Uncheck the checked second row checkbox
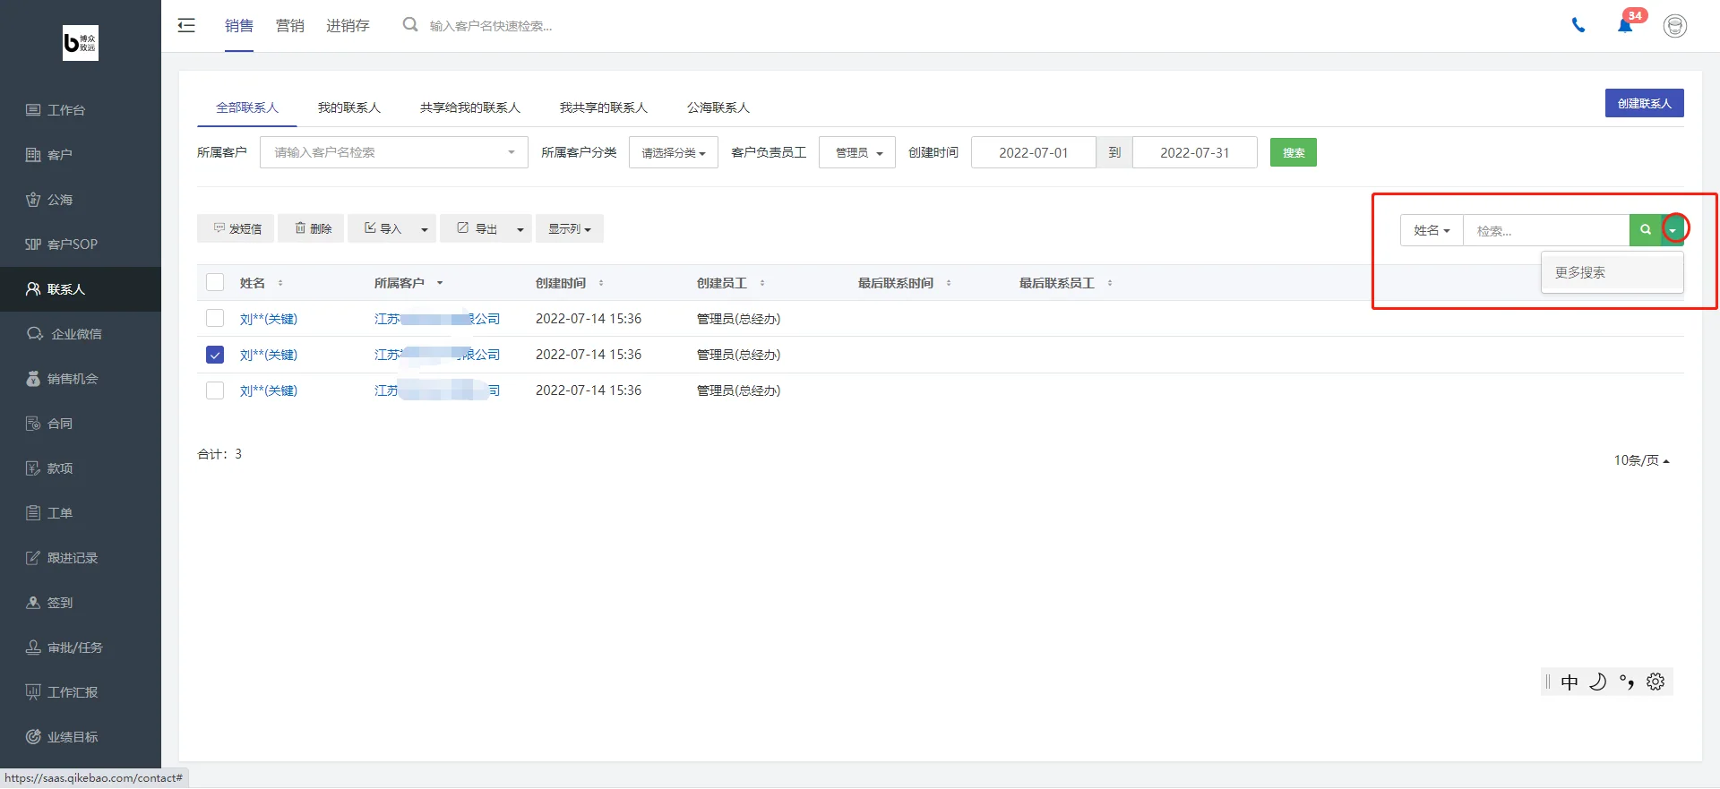1720x789 pixels. pyautogui.click(x=215, y=355)
